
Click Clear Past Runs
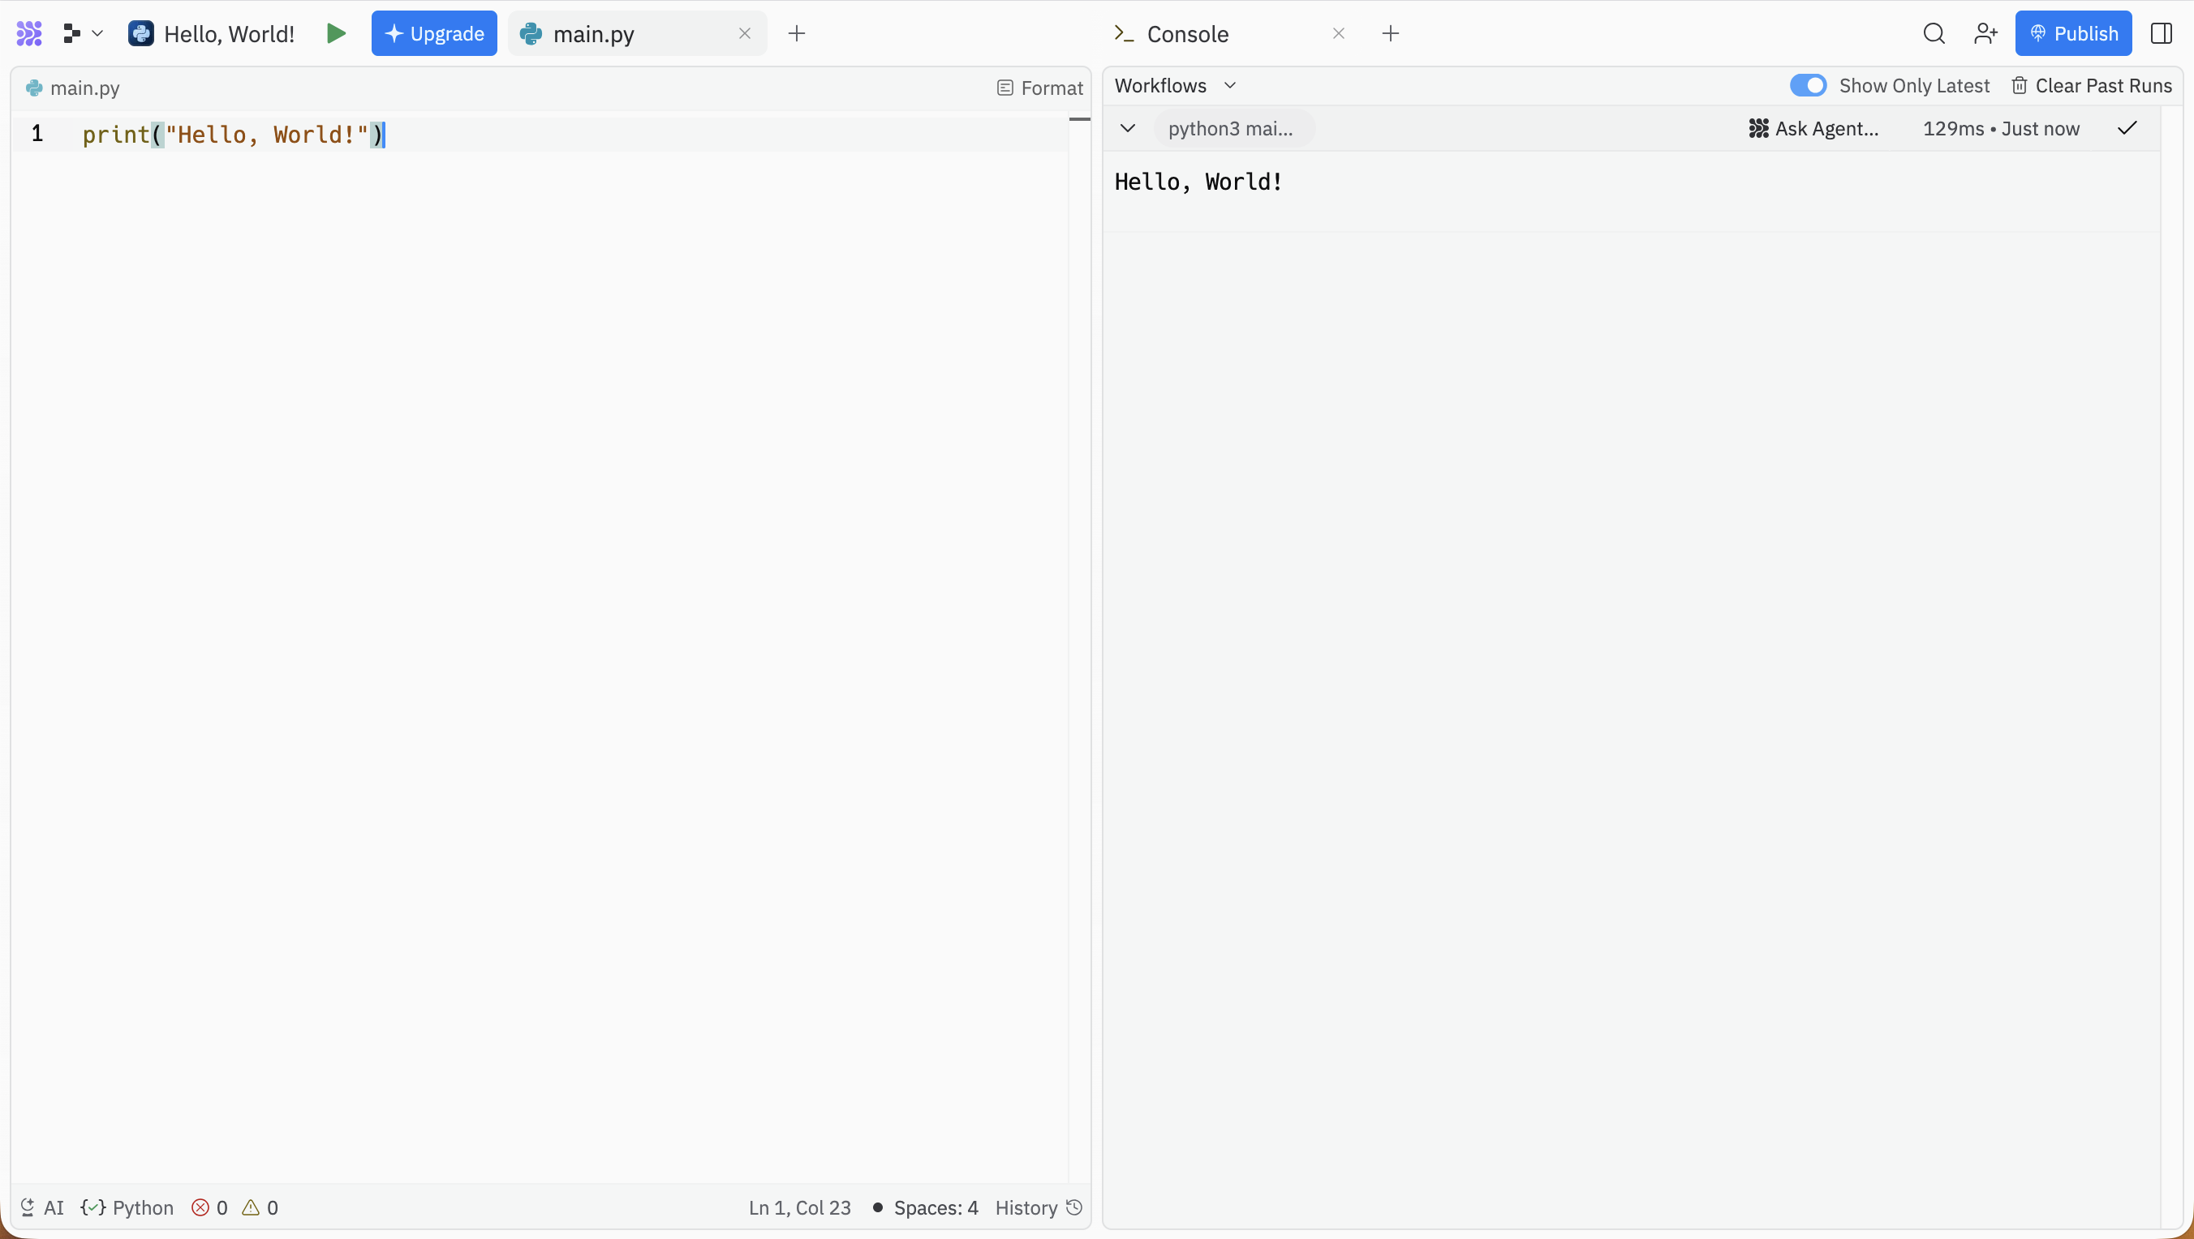pos(2092,85)
